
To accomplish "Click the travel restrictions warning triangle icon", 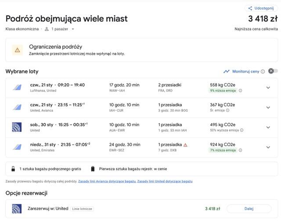I will coord(18,50).
